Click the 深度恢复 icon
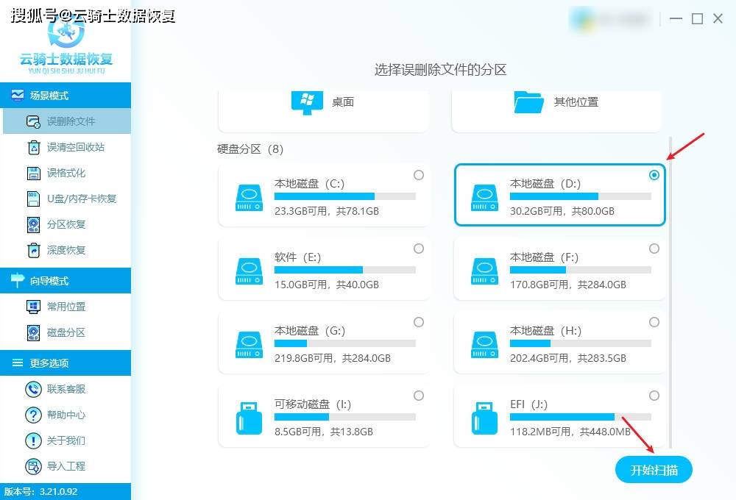This screenshot has width=736, height=500. pos(33,251)
